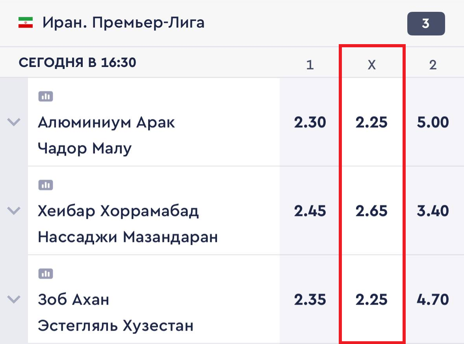Open statistics icon for Хеибар Хоррамабад match
This screenshot has height=344, width=464.
46,185
